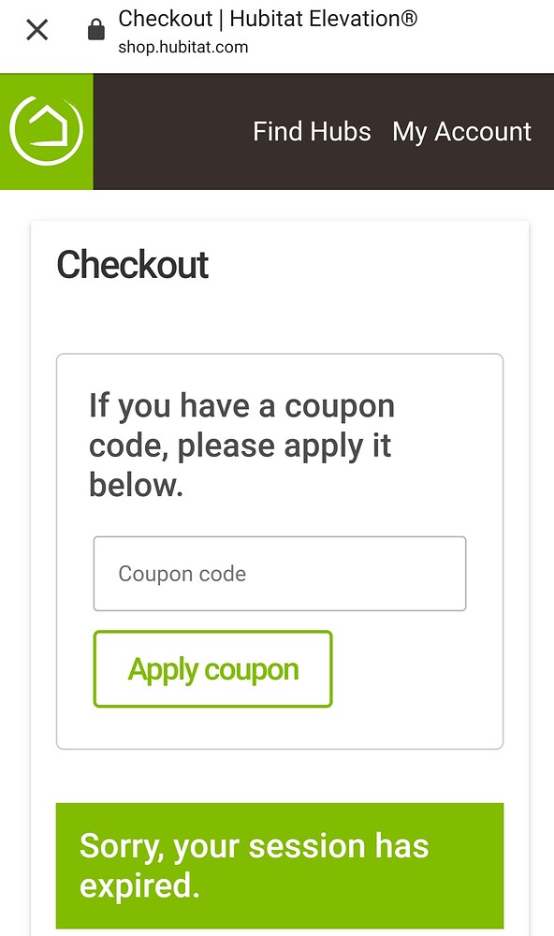Select the browser close icon top left
This screenshot has width=554, height=936.
point(36,30)
